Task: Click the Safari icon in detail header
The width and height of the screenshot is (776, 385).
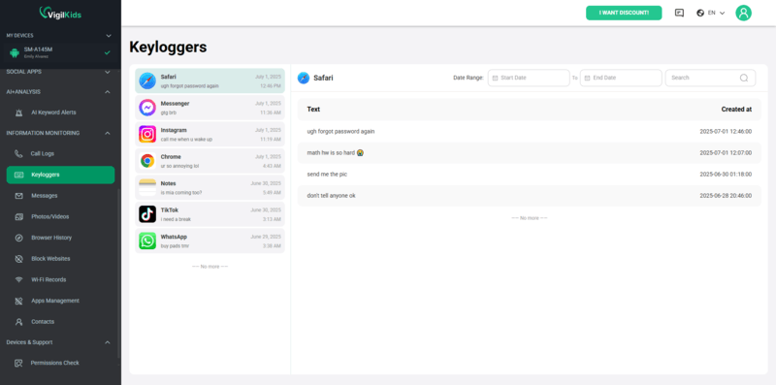Action: tap(304, 78)
